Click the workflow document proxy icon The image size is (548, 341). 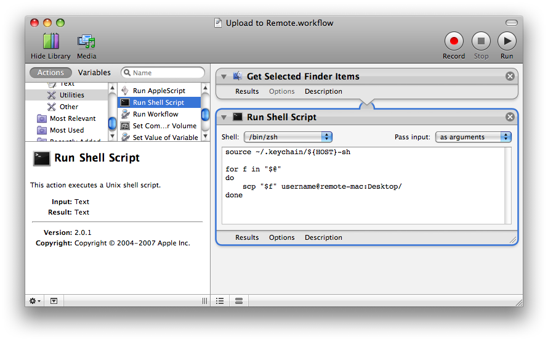coord(218,23)
